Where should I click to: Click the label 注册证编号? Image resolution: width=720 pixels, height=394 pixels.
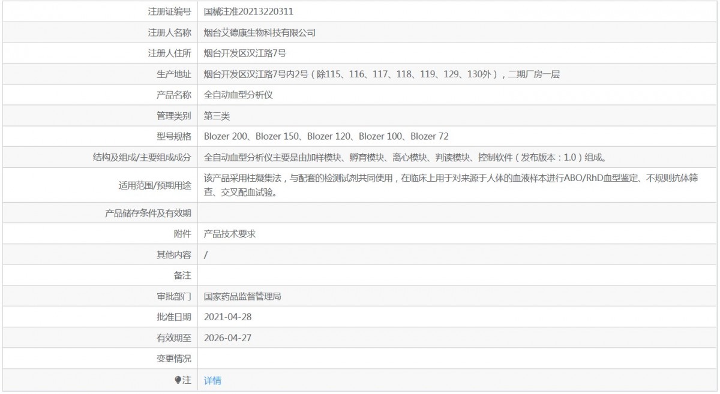tap(170, 11)
